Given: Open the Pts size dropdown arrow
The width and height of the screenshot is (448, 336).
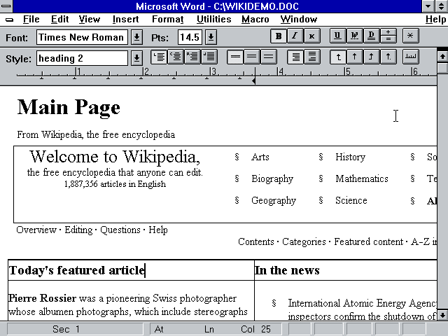Looking at the screenshot, I should point(211,37).
